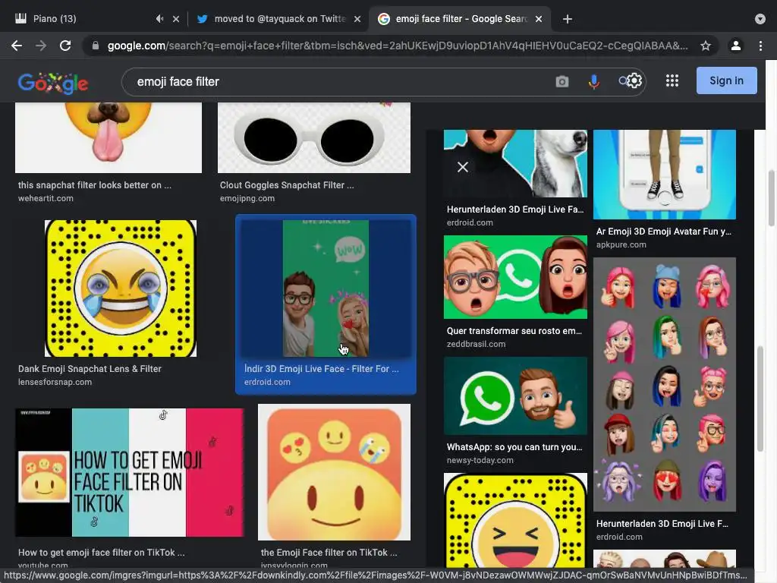Go back using the browser back arrow
Screen dimensions: 777x583
coord(17,46)
